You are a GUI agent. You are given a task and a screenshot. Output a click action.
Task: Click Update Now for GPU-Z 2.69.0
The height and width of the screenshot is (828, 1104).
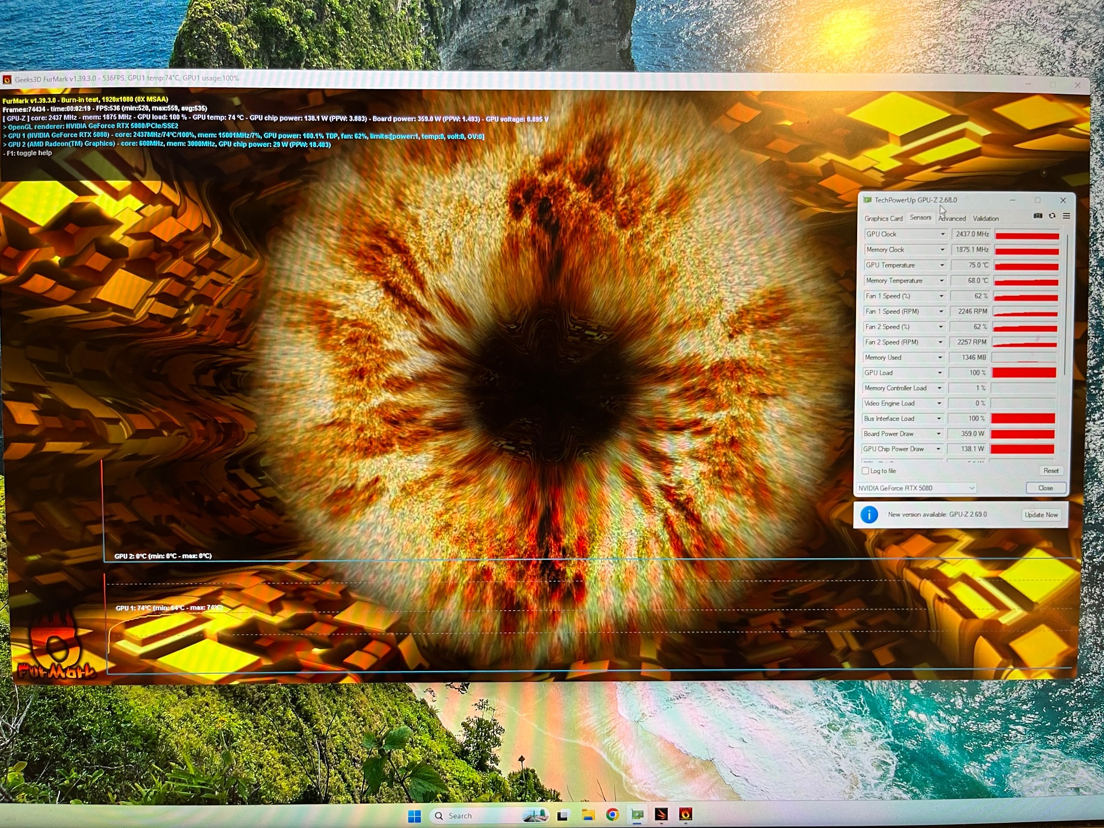[1041, 515]
